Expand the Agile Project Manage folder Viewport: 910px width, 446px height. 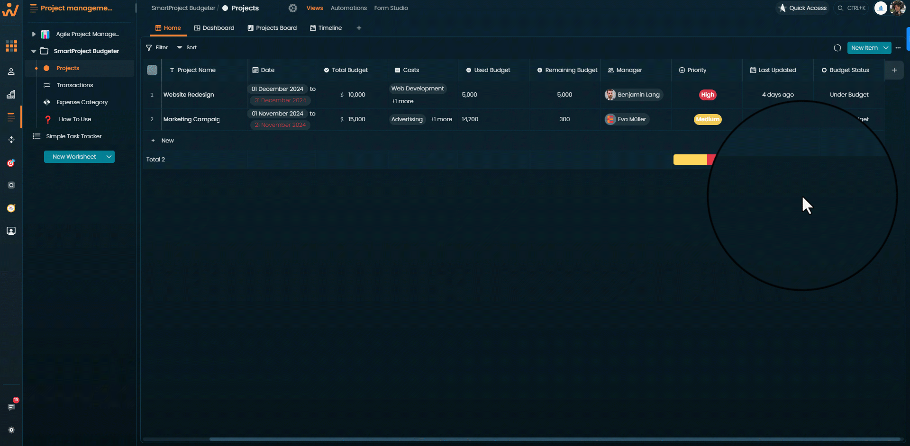click(34, 34)
